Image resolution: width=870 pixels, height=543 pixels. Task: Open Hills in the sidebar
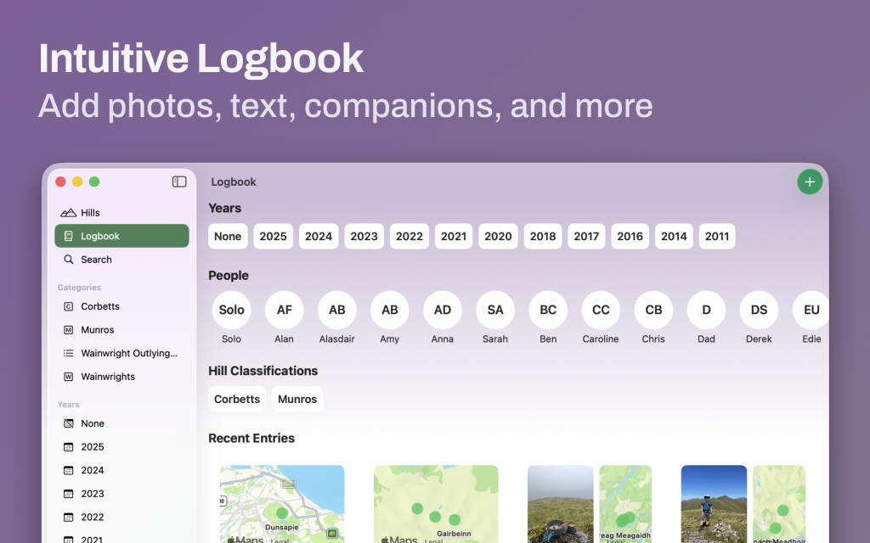click(x=90, y=213)
